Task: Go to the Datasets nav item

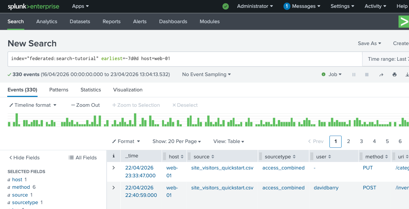Action: point(80,22)
